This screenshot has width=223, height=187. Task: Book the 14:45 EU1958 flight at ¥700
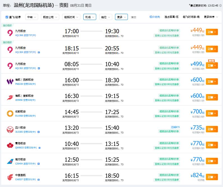click(212, 113)
